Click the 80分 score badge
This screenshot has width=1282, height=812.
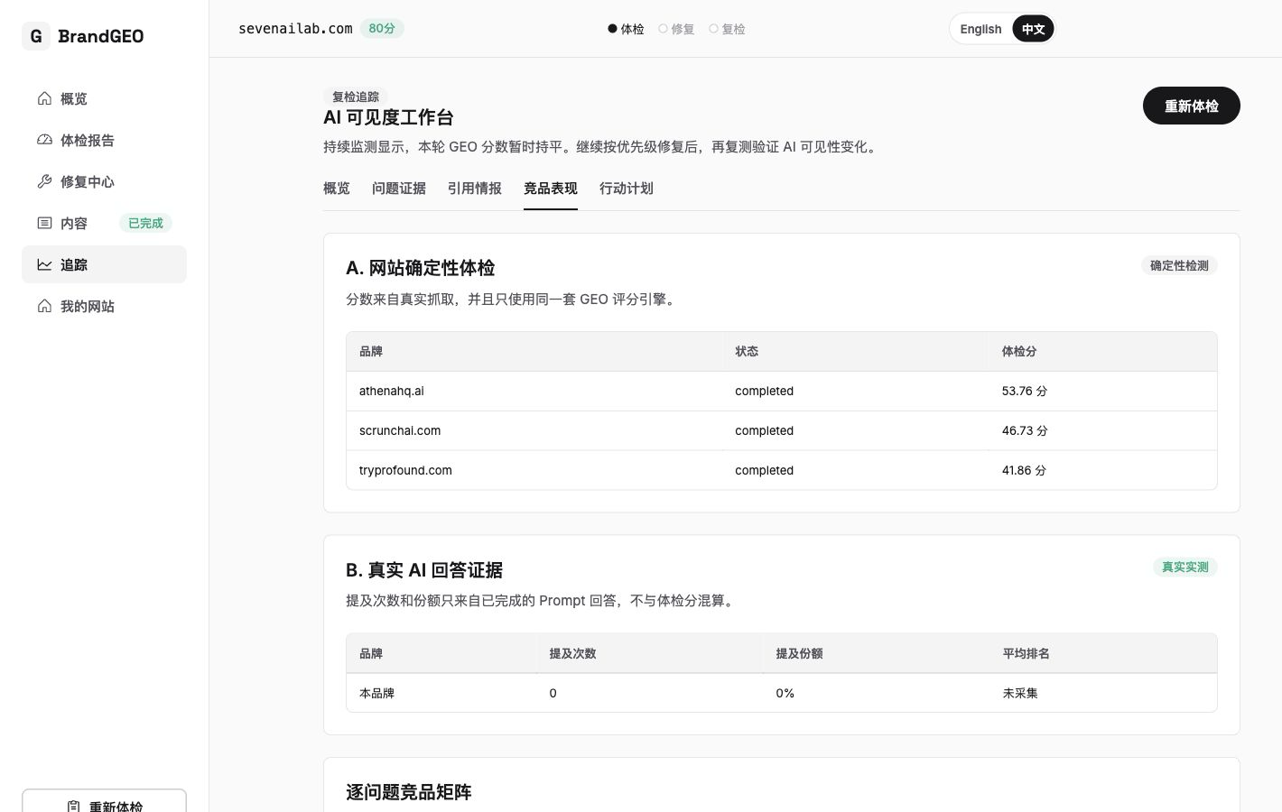(382, 29)
